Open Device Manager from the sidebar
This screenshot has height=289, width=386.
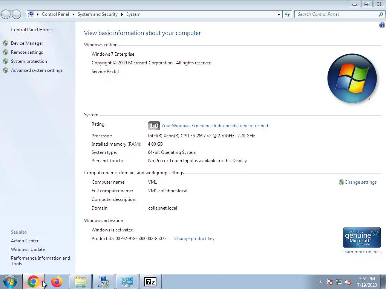(27, 43)
